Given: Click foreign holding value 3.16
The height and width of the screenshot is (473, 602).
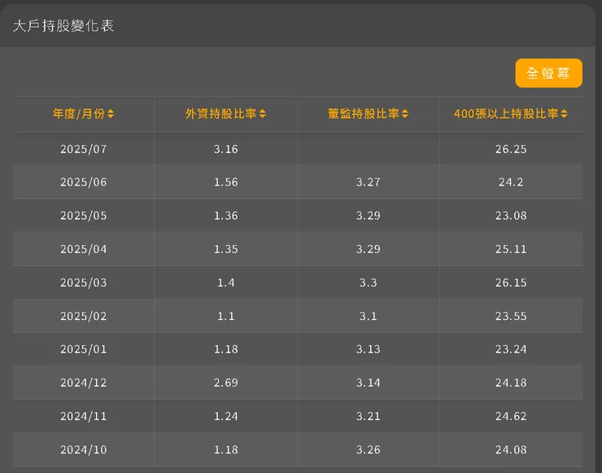Looking at the screenshot, I should (226, 149).
